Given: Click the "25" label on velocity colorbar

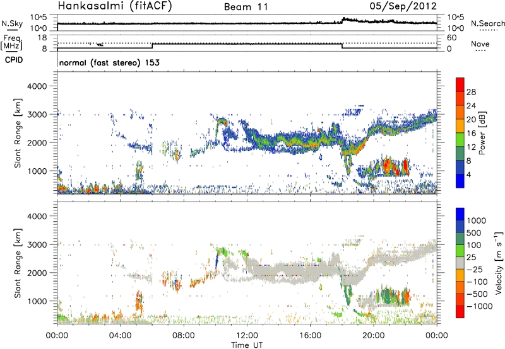Looking at the screenshot, I should point(472,257).
